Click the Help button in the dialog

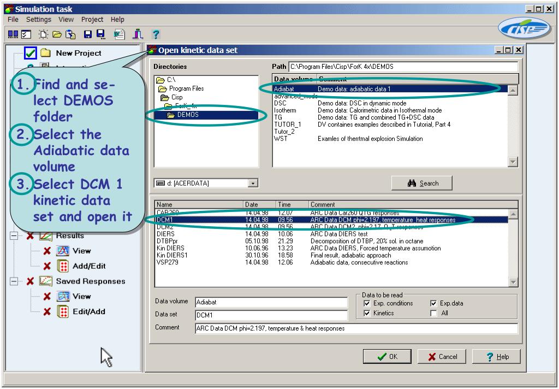click(497, 357)
